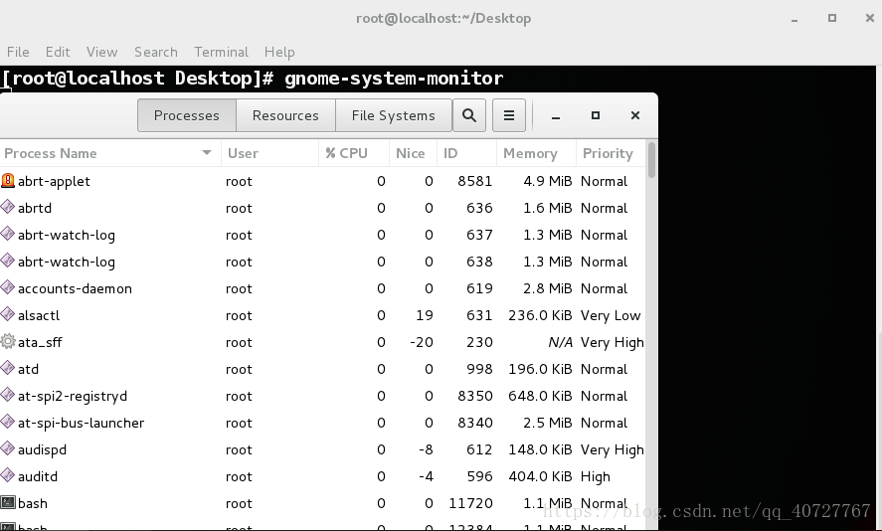The image size is (882, 531).
Task: Click the at-spi-bus-launcher process icon
Action: click(x=8, y=423)
